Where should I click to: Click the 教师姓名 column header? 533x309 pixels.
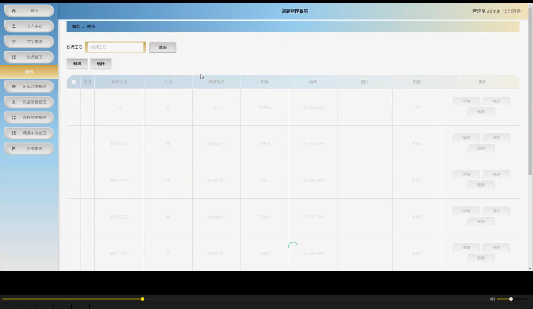point(217,82)
